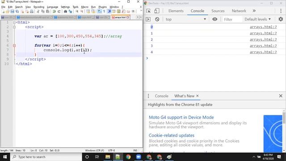The height and width of the screenshot is (161, 286).
Task: Show the console sidebar icon
Action: (148, 19)
